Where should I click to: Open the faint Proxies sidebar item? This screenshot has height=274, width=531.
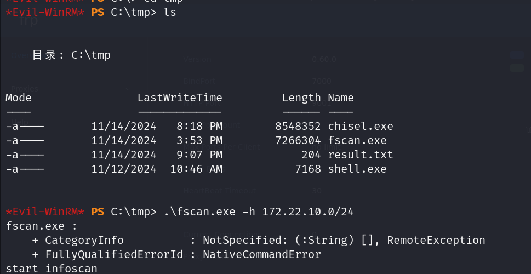[24, 89]
